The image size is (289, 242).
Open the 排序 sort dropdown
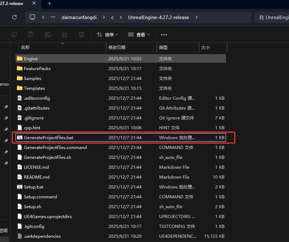coord(107,35)
